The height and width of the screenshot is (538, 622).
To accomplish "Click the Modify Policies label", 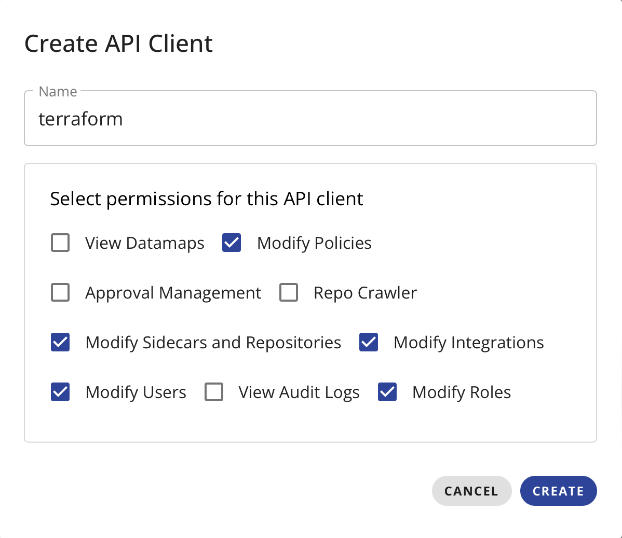I will [x=314, y=243].
